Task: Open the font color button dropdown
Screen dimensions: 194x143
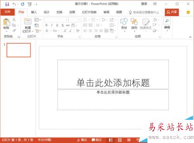Action: click(x=51, y=31)
